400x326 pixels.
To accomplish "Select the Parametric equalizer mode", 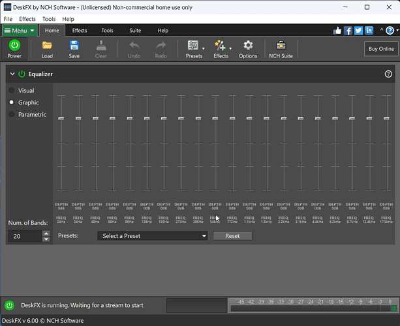I will tap(12, 114).
